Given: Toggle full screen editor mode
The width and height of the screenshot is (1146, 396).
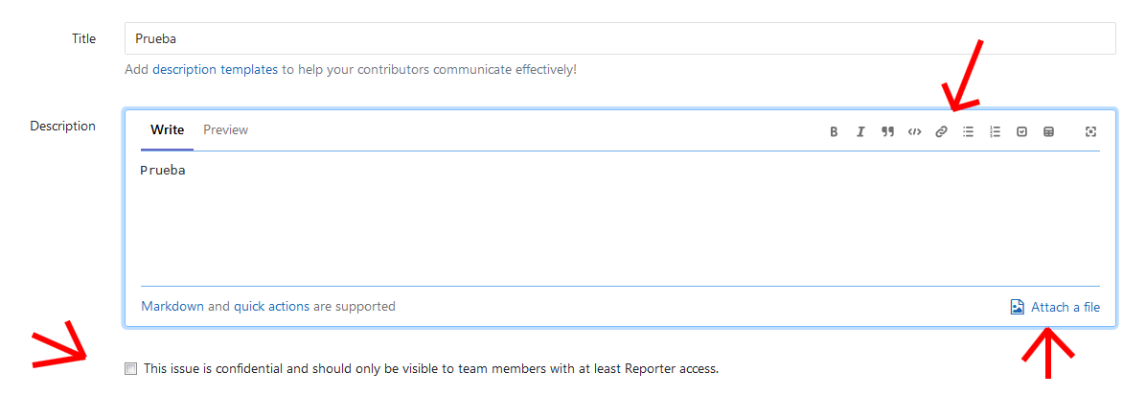Looking at the screenshot, I should tap(1090, 132).
